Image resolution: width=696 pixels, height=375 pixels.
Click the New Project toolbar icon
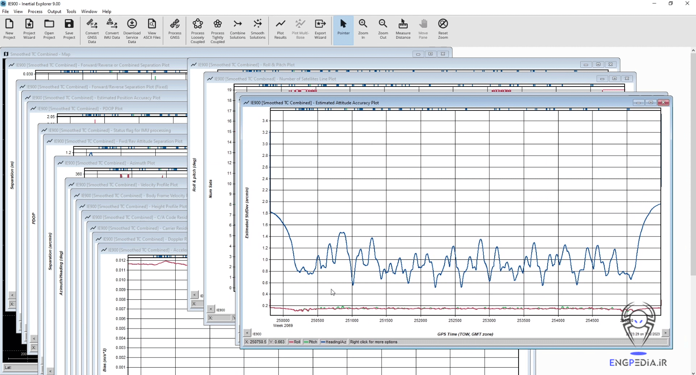(x=9, y=29)
